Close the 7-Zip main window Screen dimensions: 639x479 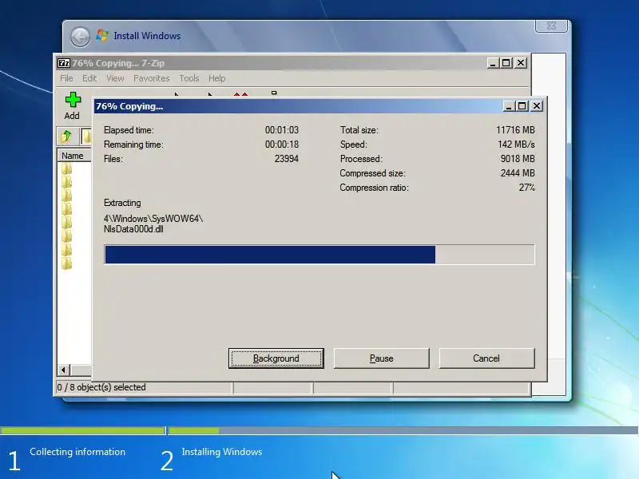[x=521, y=63]
